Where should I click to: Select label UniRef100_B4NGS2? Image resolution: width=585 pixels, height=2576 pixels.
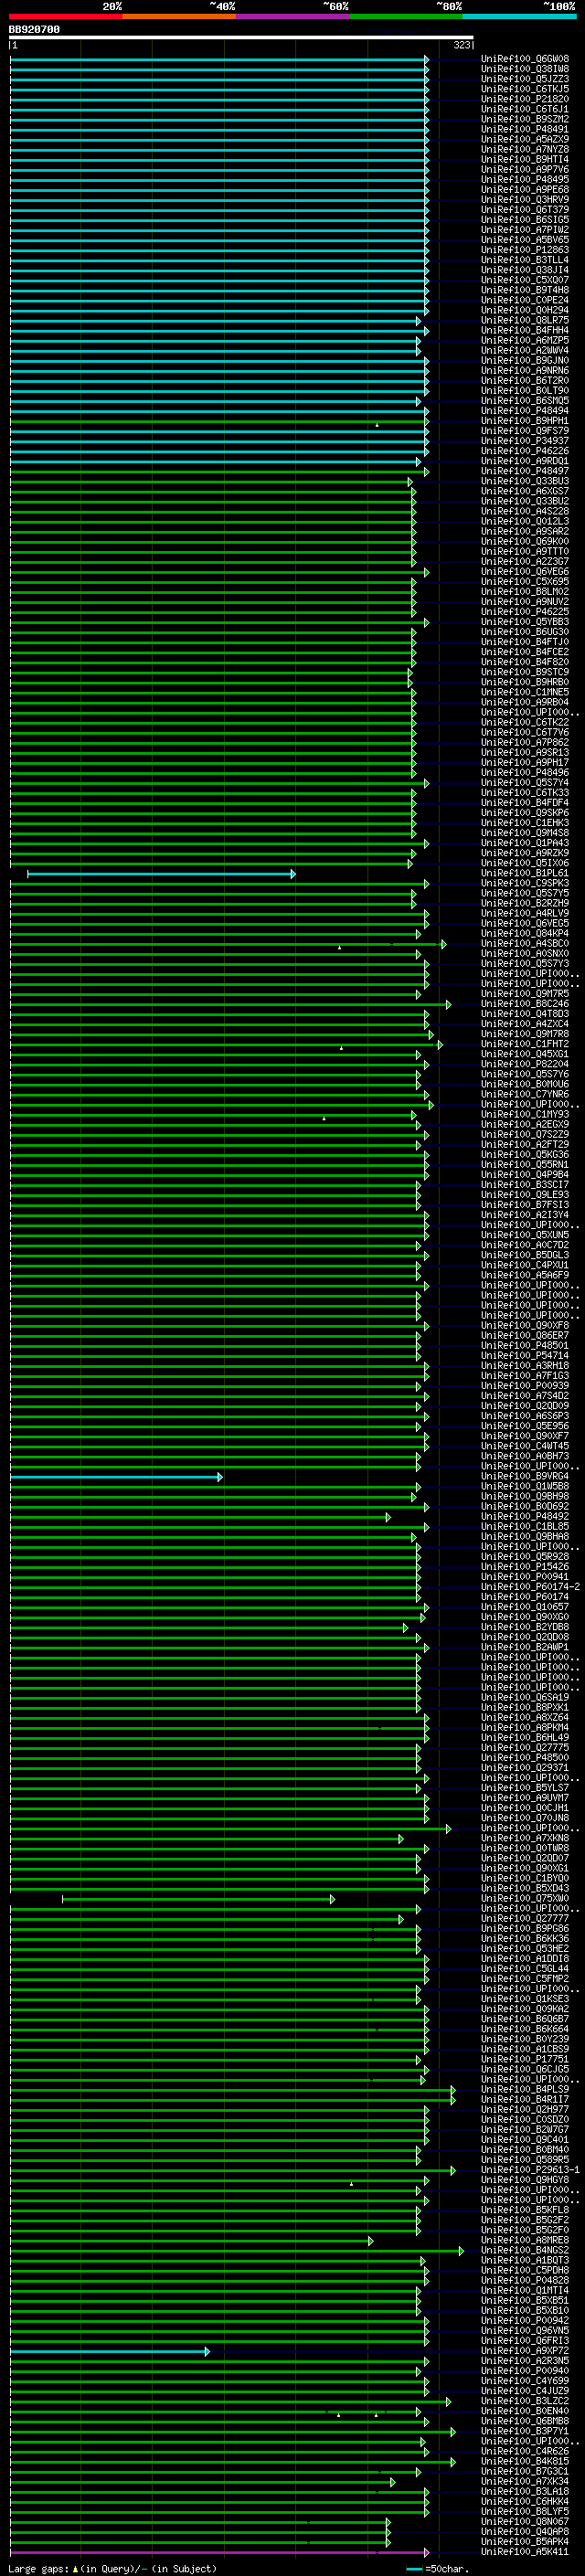pyautogui.click(x=525, y=2251)
